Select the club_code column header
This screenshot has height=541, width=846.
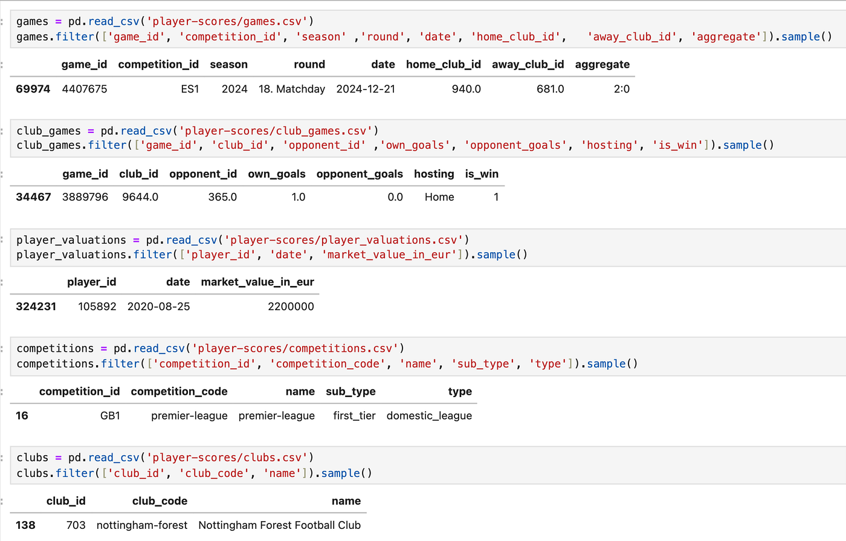tap(160, 501)
